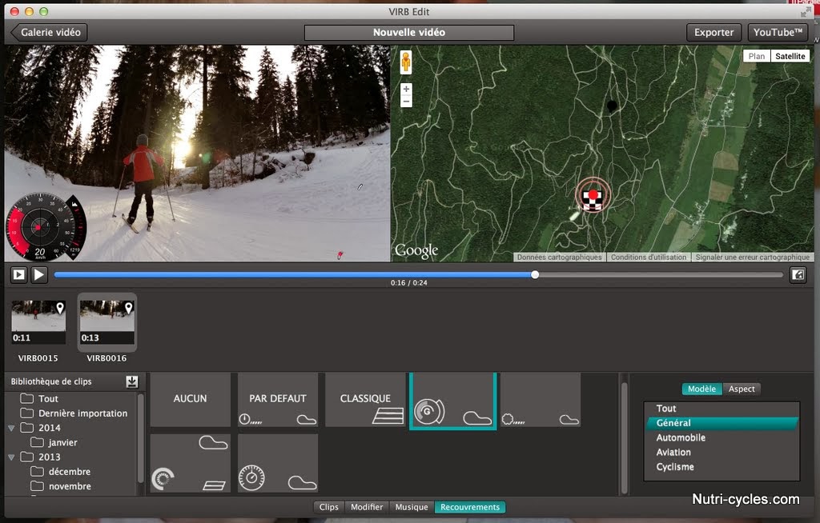Open the Musique tab
Screen dimensions: 820x523
(411, 507)
